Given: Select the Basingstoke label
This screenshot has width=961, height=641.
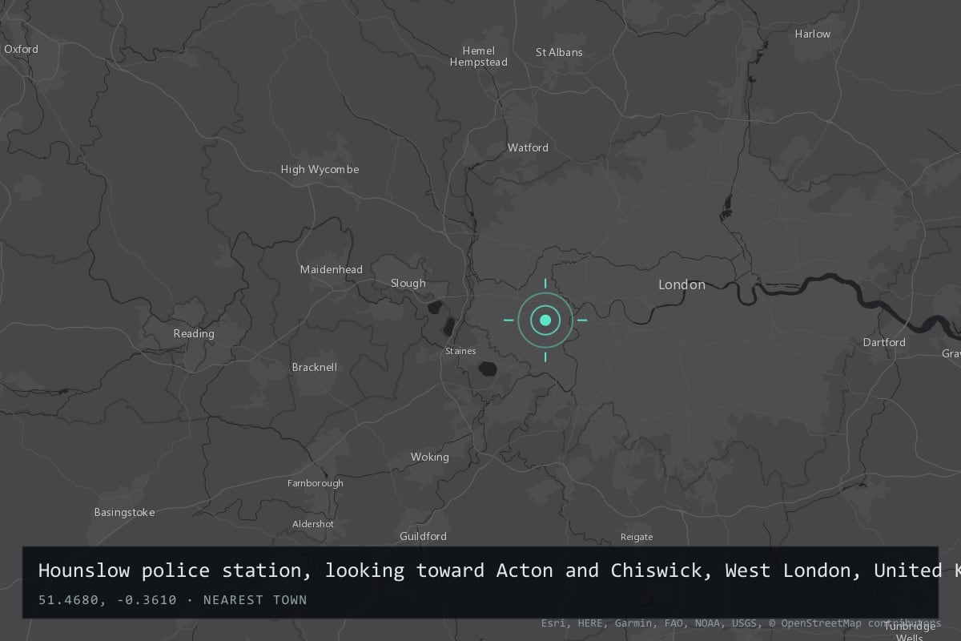Looking at the screenshot, I should tap(124, 512).
